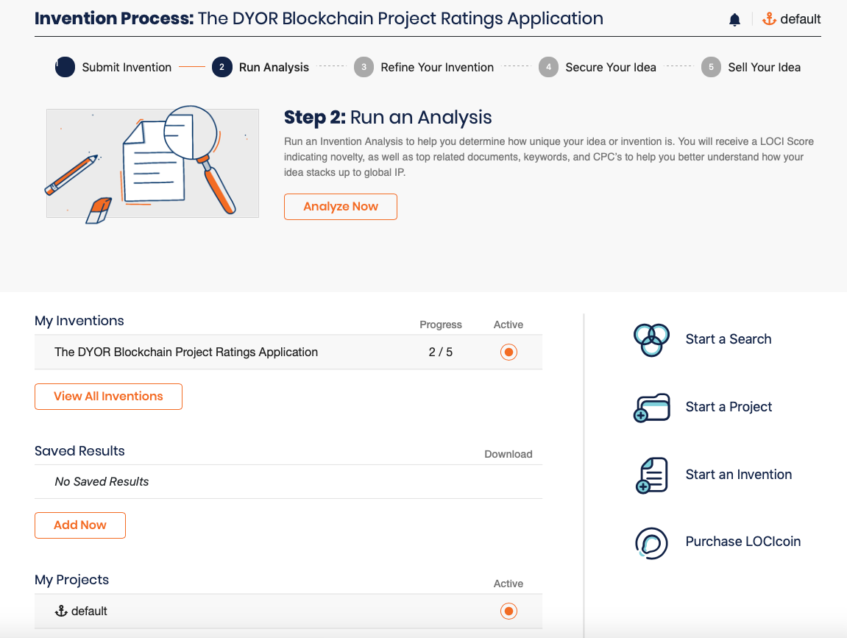Click View All Inventions button
The image size is (847, 638).
click(x=108, y=397)
